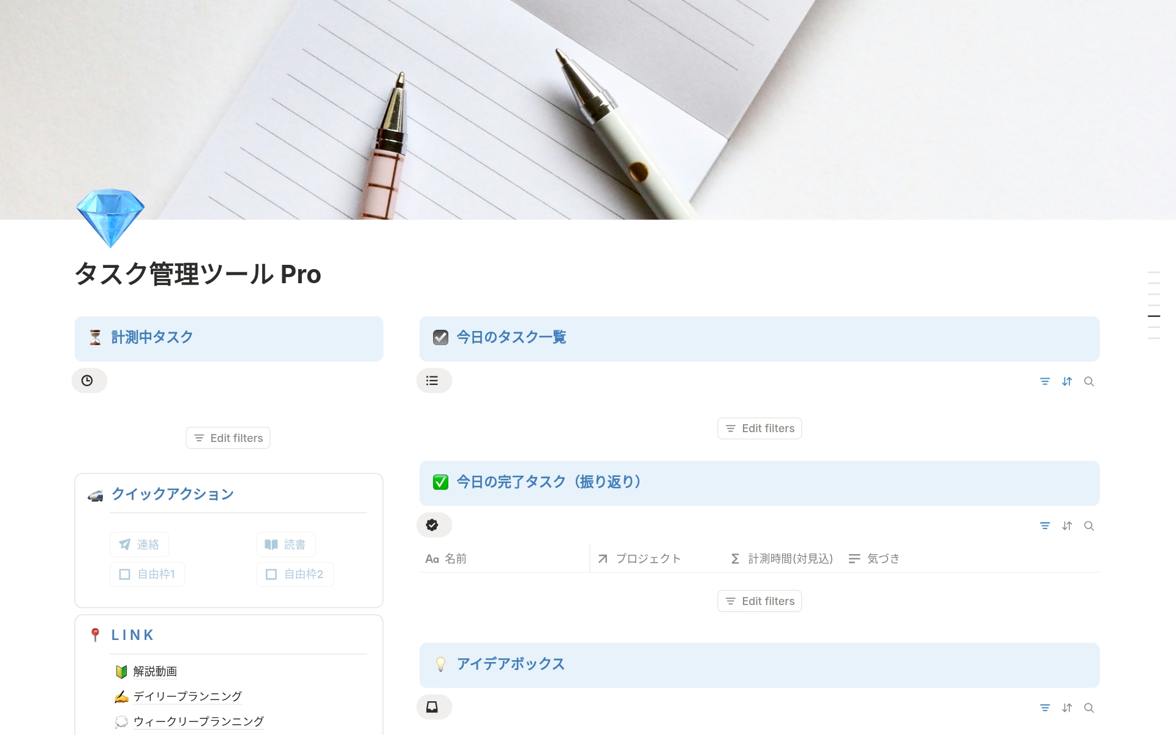Viewport: 1176px width, 735px height.
Task: Click sort icon in 今日のタスク一覧 toolbar
Action: click(x=1067, y=381)
